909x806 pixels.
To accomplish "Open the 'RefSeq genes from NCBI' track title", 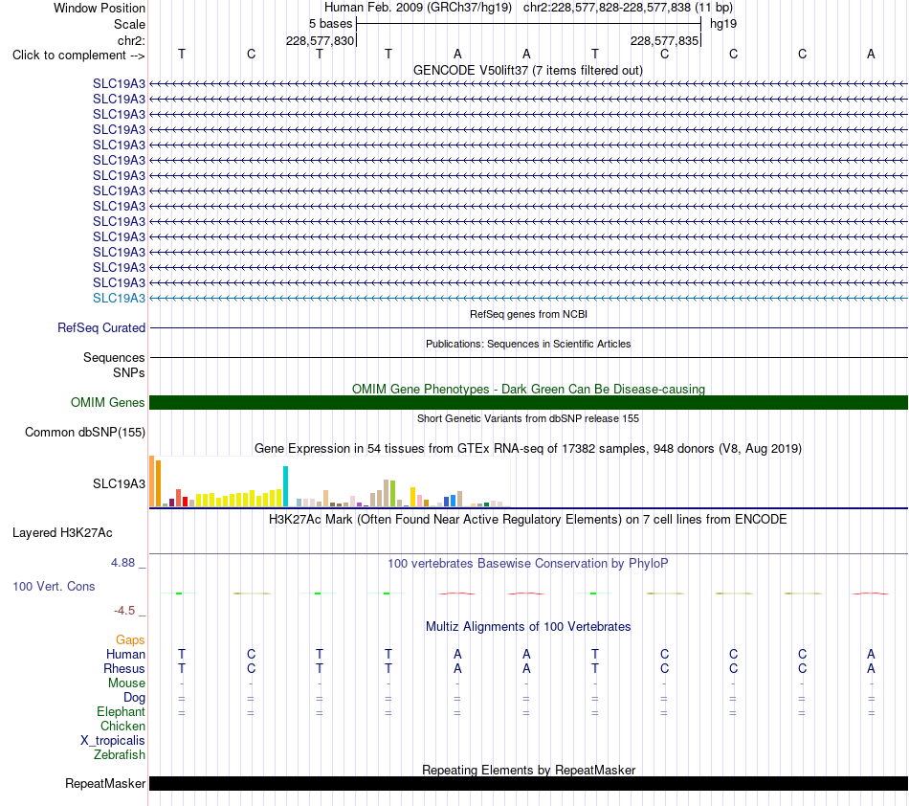I will pos(528,314).
